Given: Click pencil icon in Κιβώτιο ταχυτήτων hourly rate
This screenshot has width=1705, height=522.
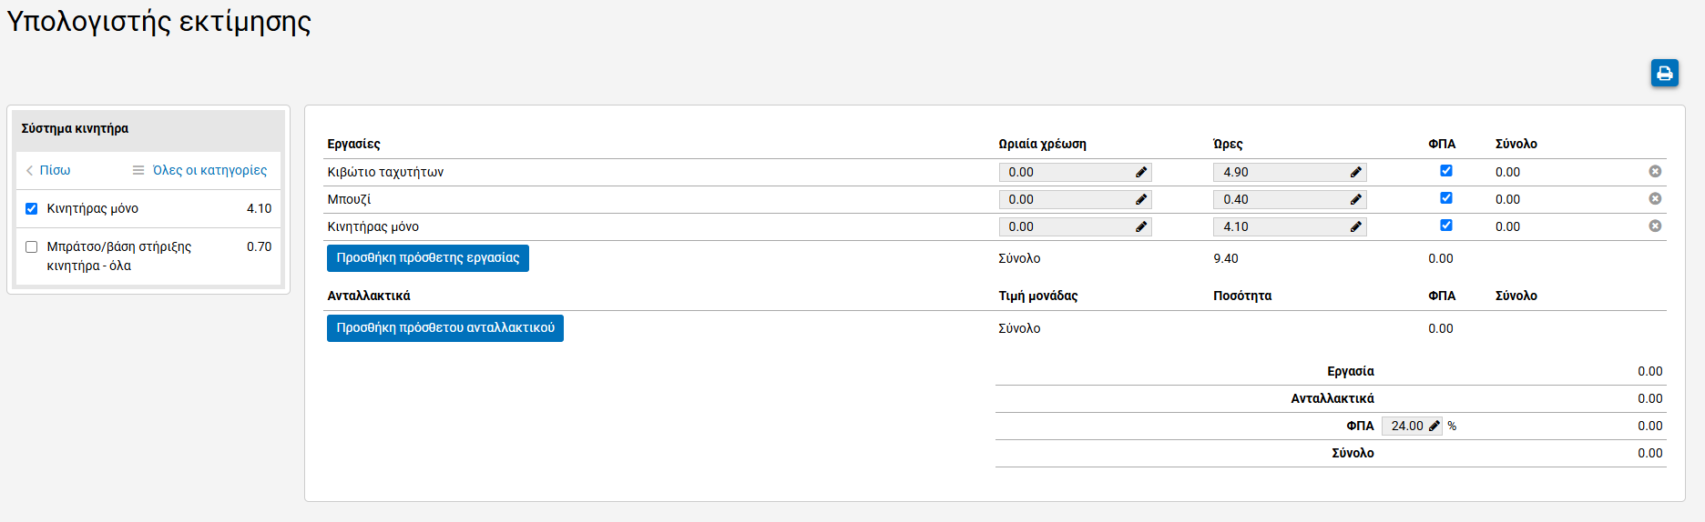Looking at the screenshot, I should 1140,173.
